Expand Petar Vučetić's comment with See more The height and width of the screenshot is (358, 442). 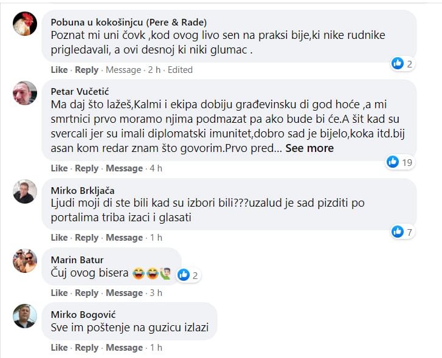point(309,148)
